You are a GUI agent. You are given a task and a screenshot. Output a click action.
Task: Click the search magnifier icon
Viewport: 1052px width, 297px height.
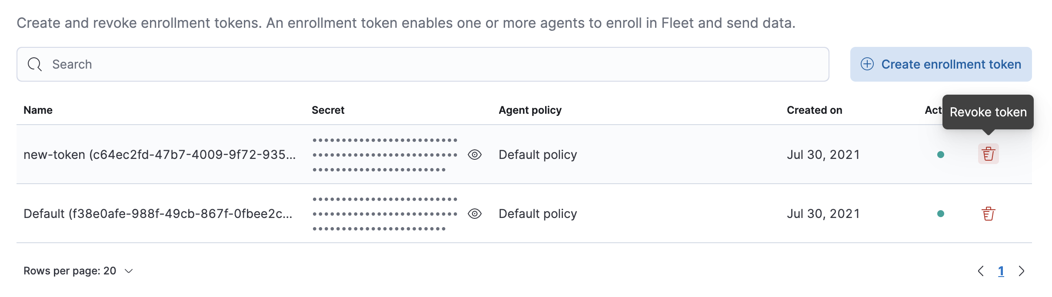(34, 64)
